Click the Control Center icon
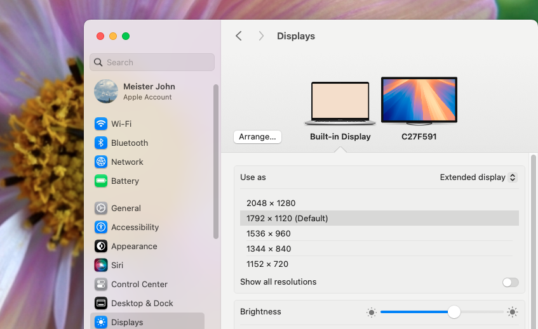Image resolution: width=538 pixels, height=329 pixels. coord(101,284)
